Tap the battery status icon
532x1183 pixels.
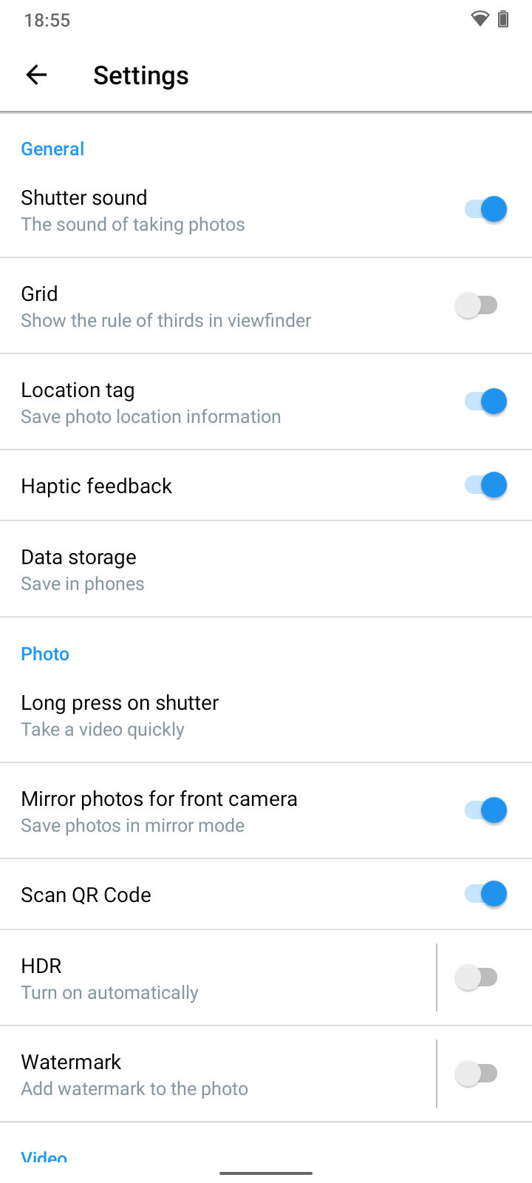pyautogui.click(x=503, y=19)
